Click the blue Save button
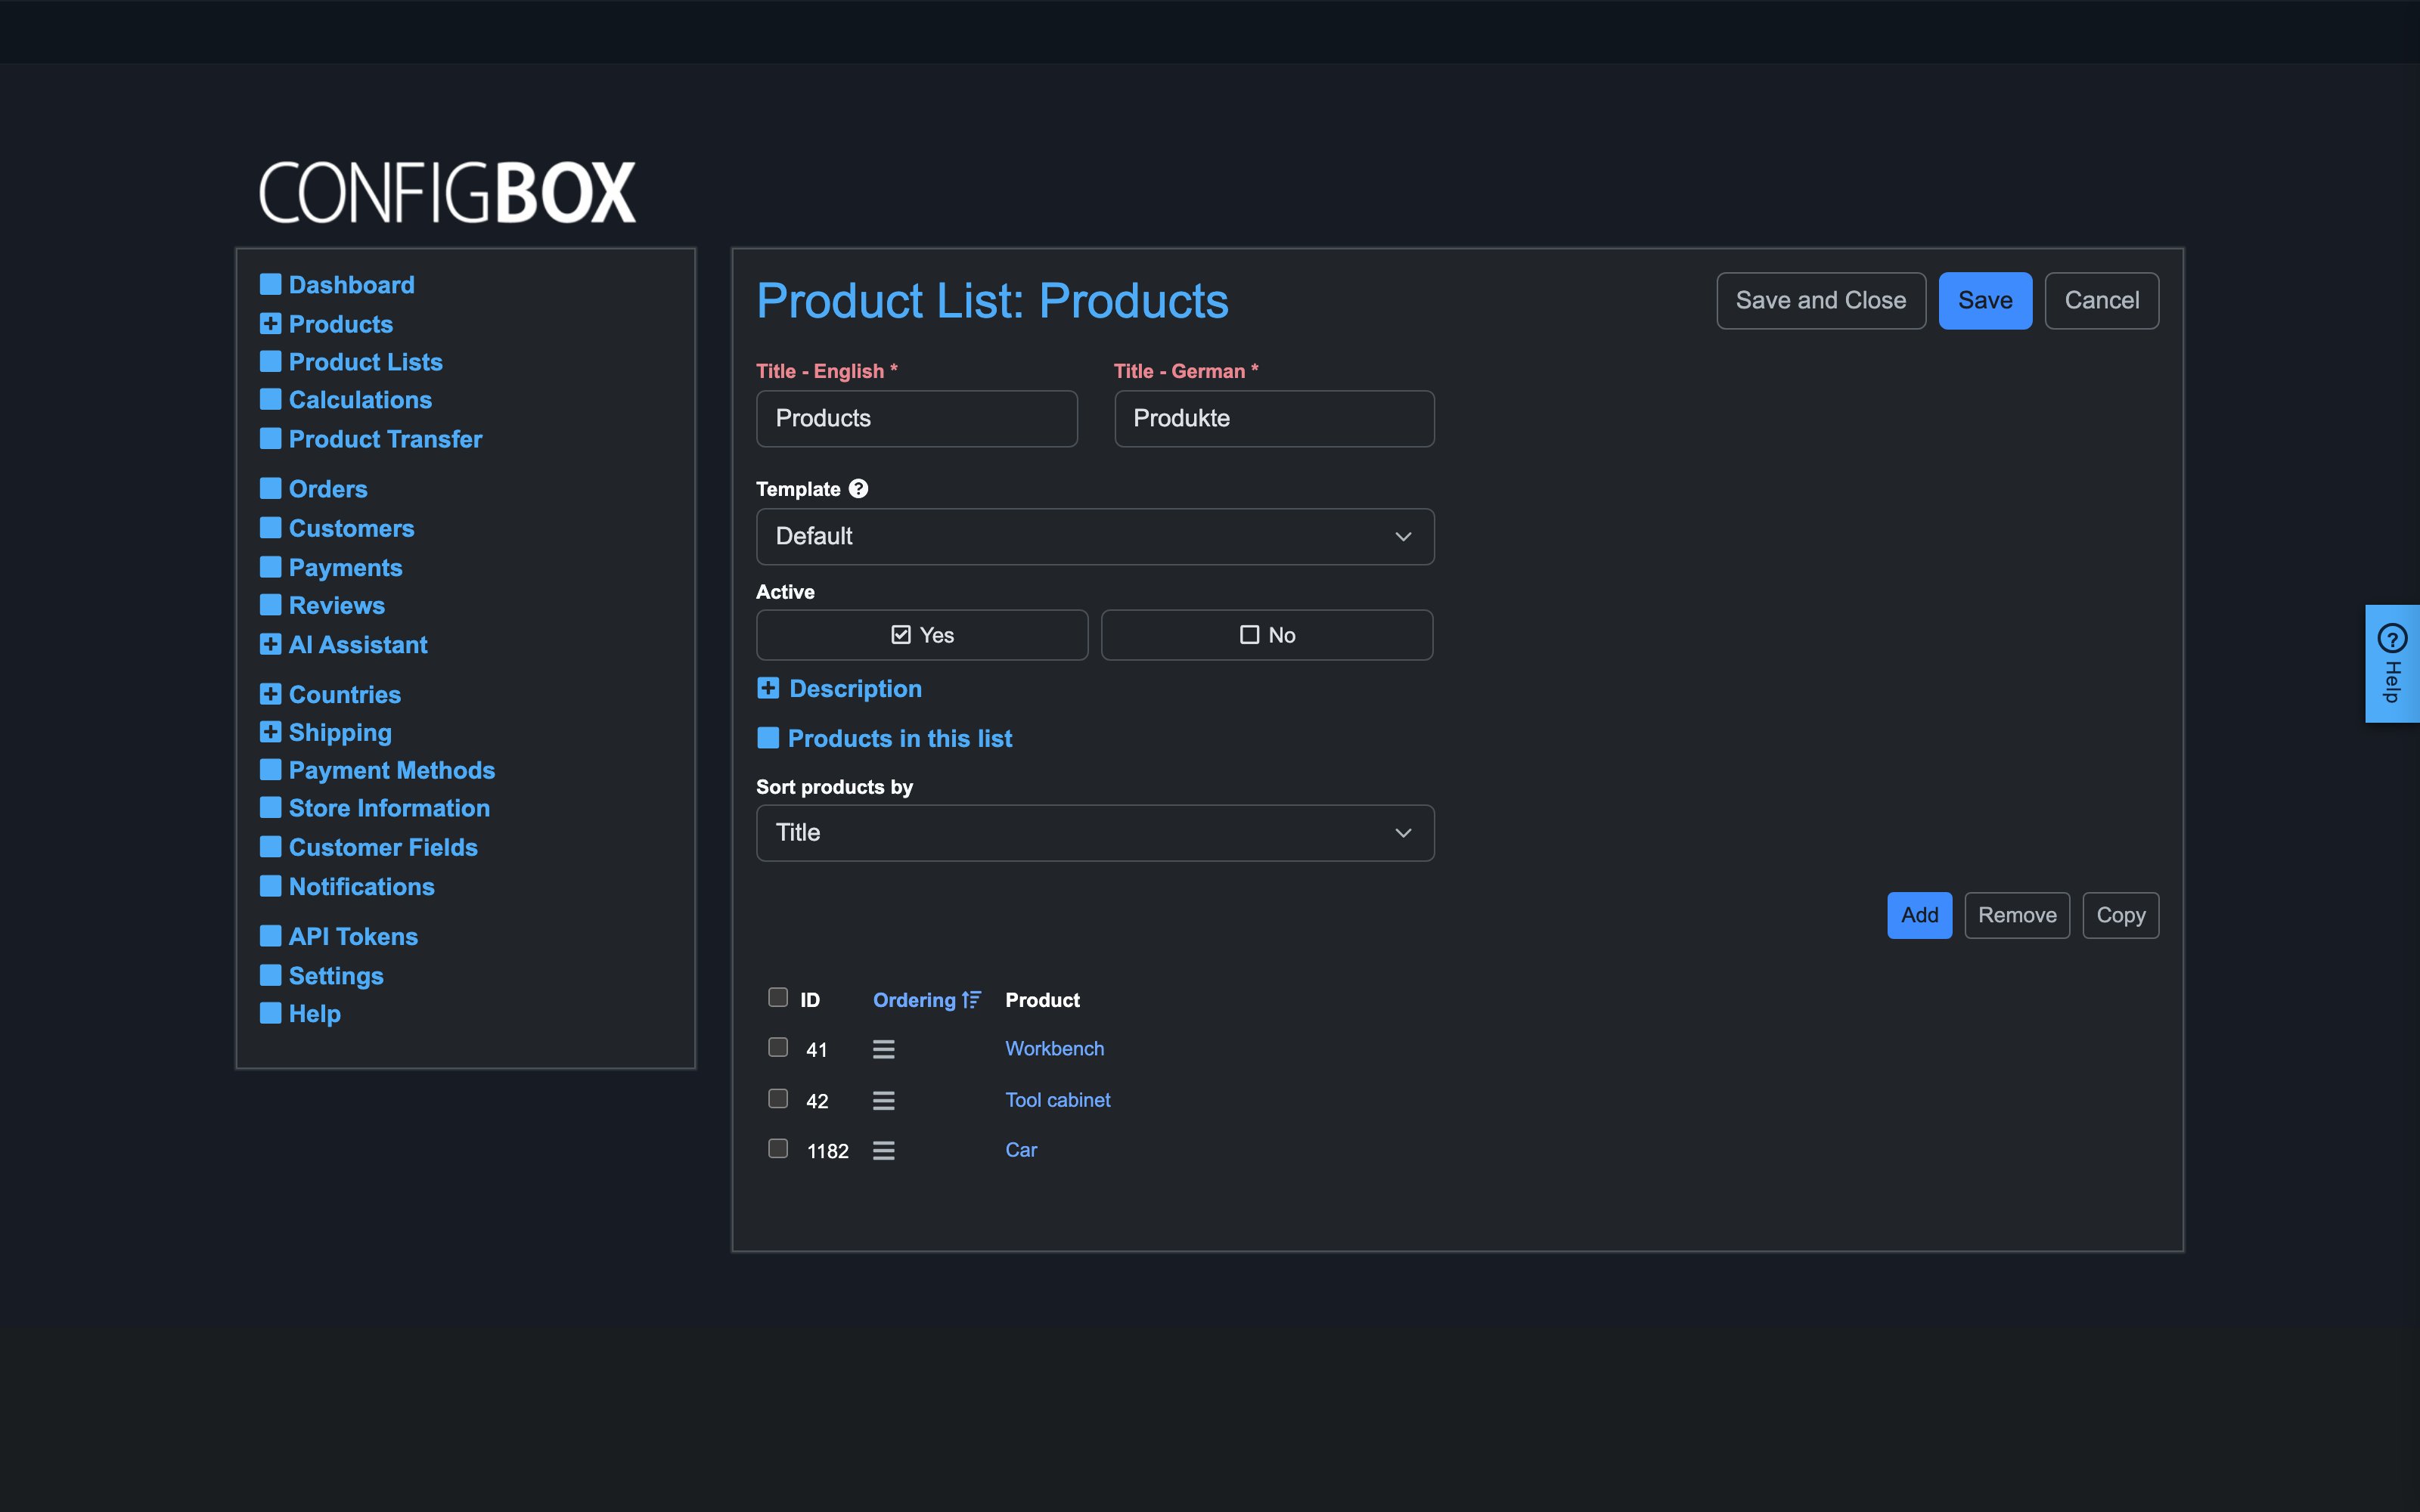2420x1512 pixels. [x=1985, y=300]
